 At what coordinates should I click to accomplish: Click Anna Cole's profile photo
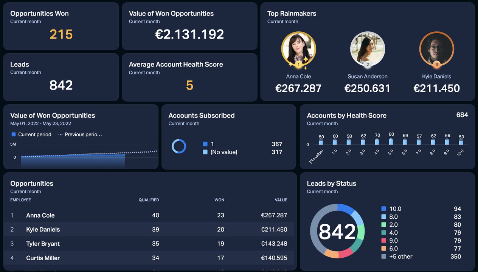pos(298,48)
